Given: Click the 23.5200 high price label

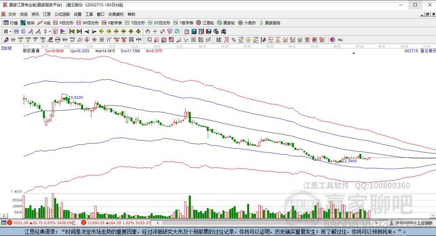Looking at the screenshot, I should pyautogui.click(x=76, y=98).
